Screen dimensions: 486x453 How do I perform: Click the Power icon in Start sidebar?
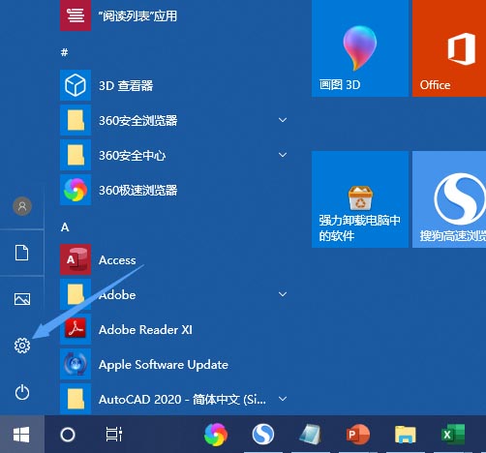pos(22,392)
